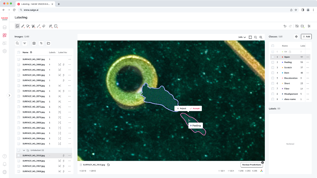The height and width of the screenshot is (178, 317).
Task: Accept the predicted label
Action: pos(195,108)
